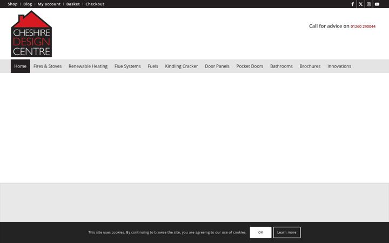389x243 pixels.
Task: Open the YouTube social icon
Action: [377, 4]
